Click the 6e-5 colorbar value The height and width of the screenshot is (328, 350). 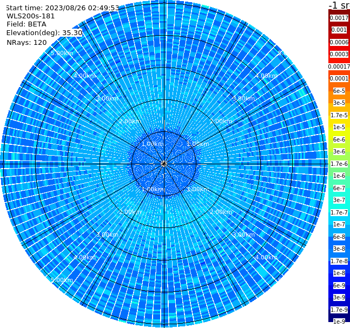[339, 91]
